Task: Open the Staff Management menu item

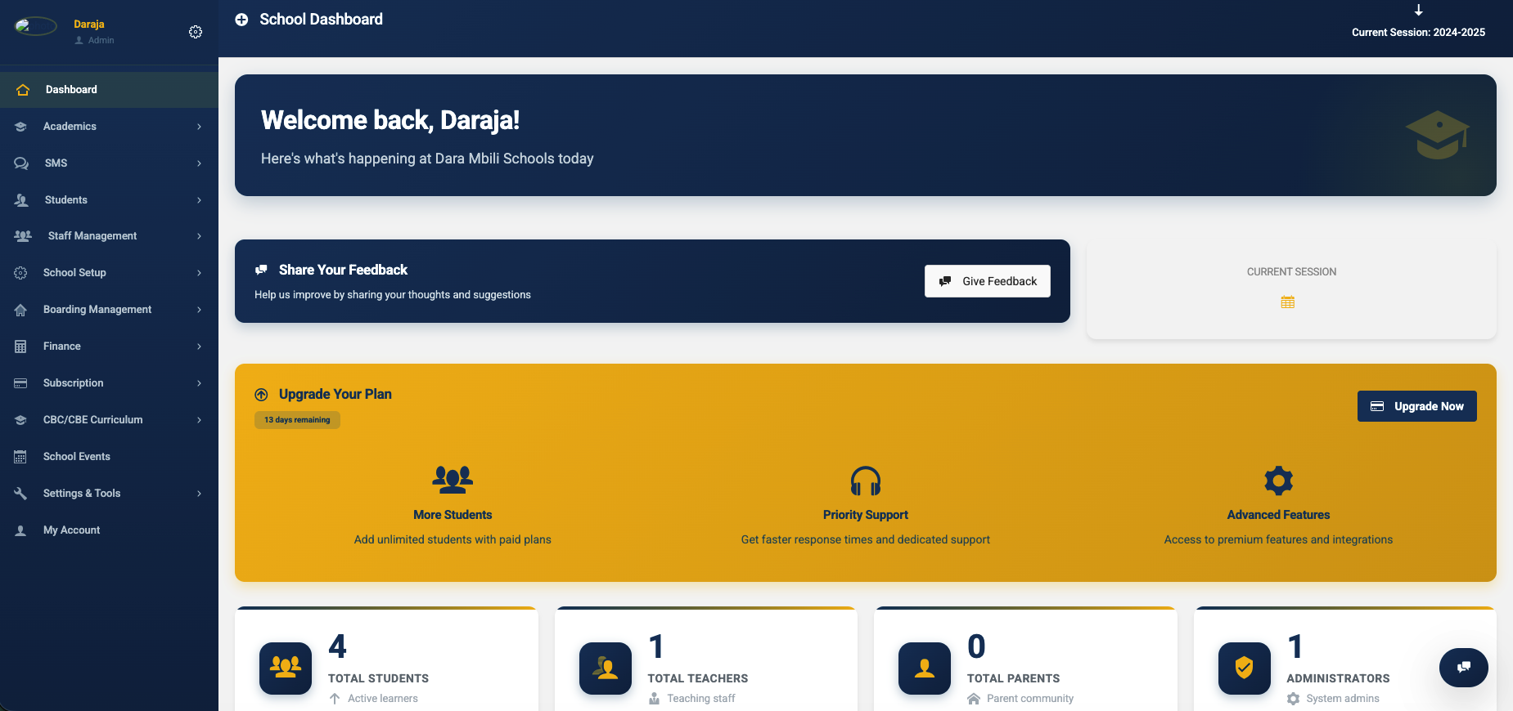Action: 109,236
